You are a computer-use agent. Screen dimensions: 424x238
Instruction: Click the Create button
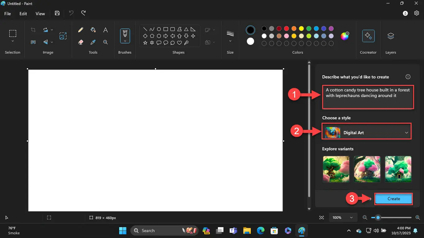pos(394,199)
